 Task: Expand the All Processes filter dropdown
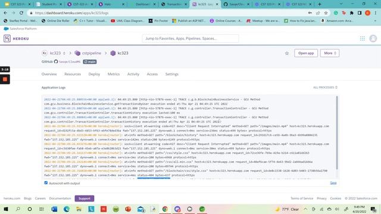(325, 87)
